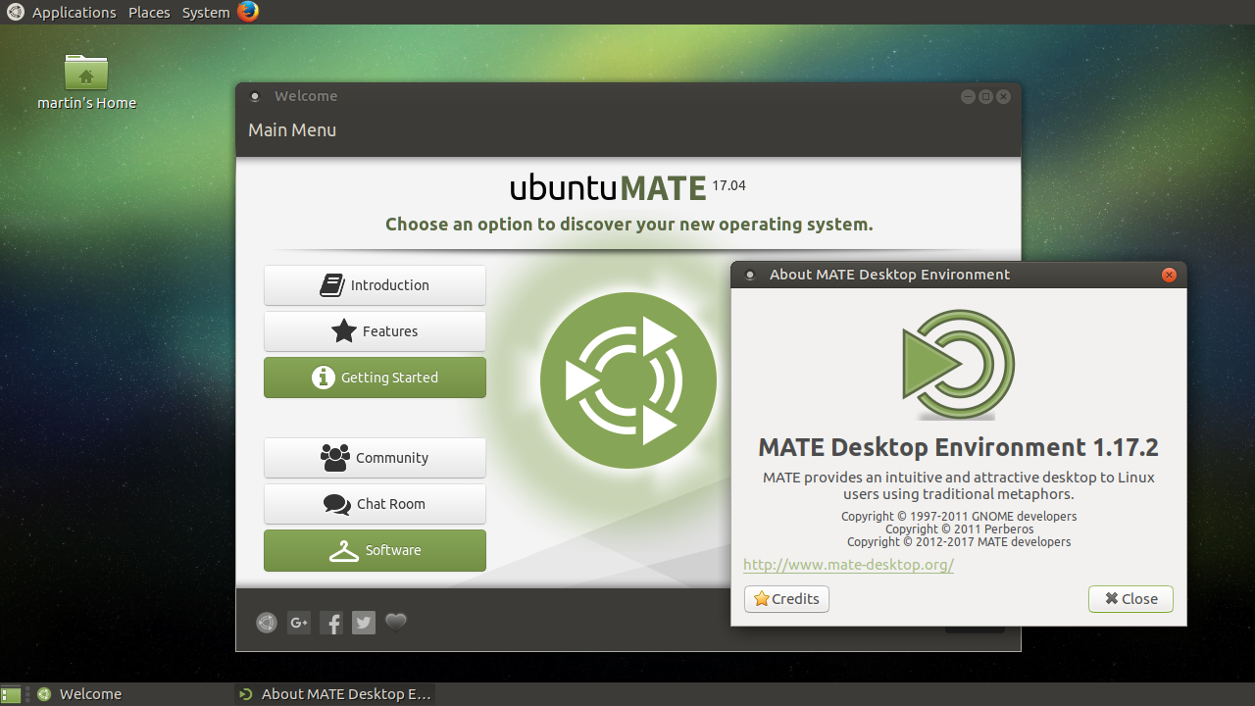1255x706 pixels.
Task: Open the Software button
Action: [375, 550]
